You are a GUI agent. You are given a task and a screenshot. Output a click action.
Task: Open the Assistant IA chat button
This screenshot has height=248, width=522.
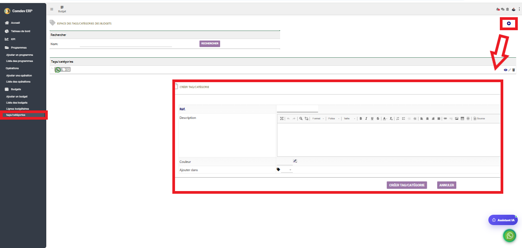click(503, 220)
